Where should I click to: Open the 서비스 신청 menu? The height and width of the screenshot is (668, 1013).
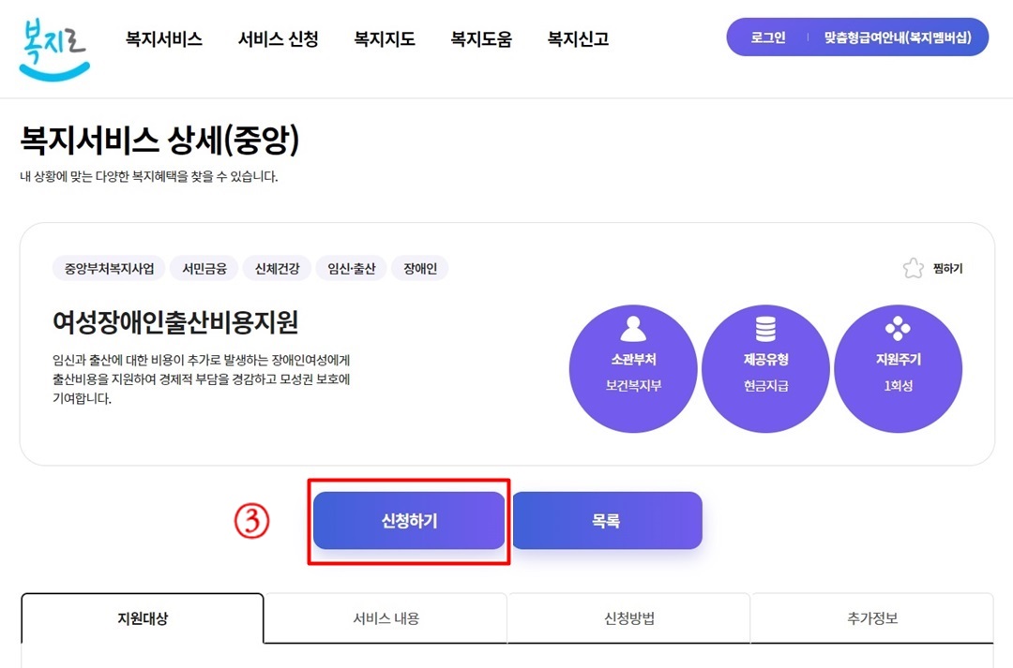[276, 38]
